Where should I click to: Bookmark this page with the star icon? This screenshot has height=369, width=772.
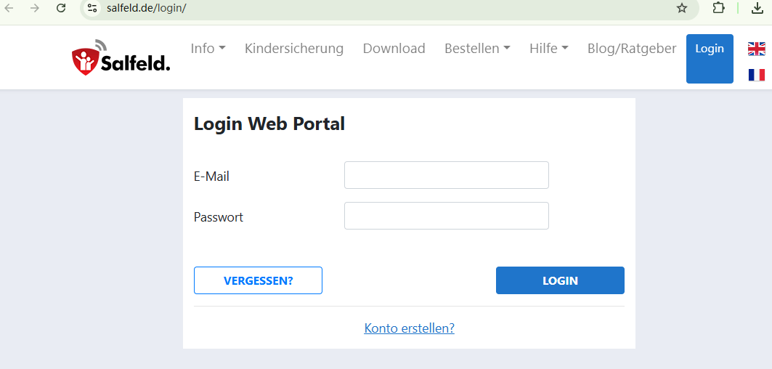tap(682, 8)
